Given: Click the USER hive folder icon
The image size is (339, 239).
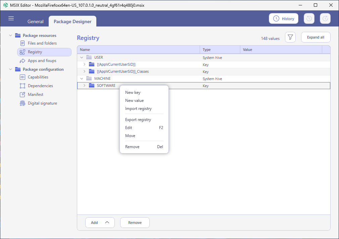Looking at the screenshot, I should (89, 57).
